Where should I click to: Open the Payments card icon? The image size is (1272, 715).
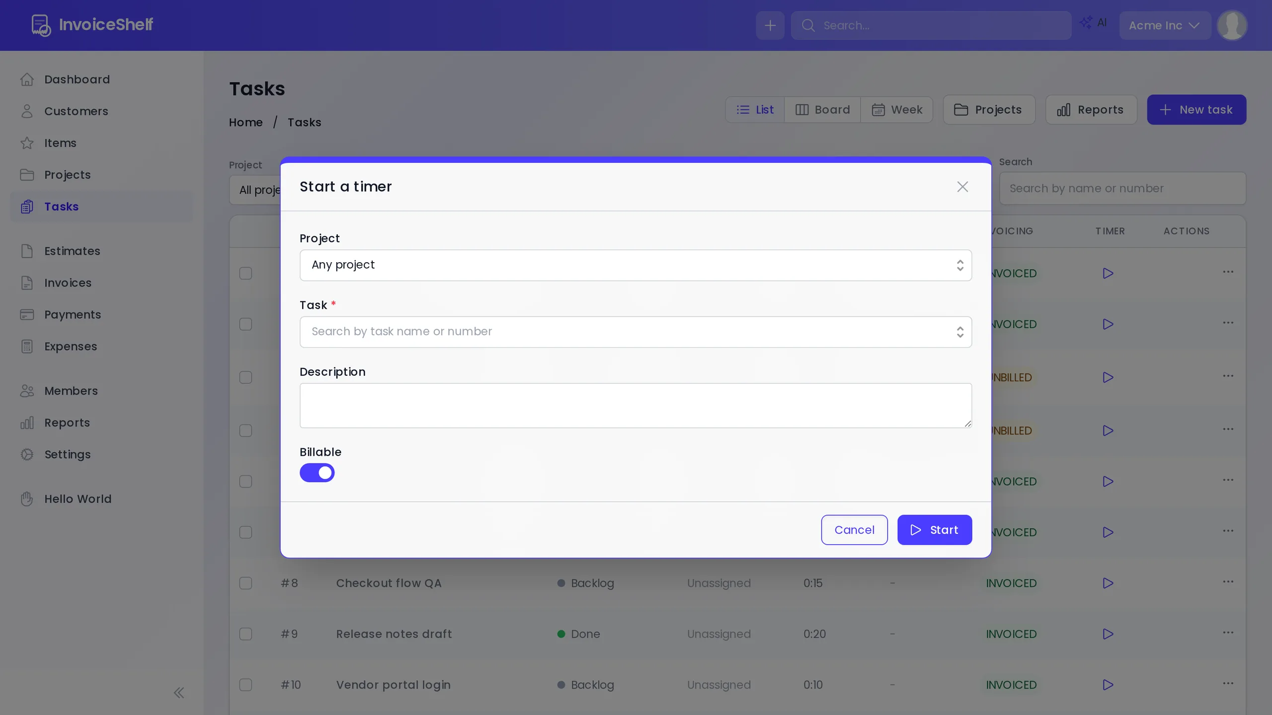pos(27,315)
